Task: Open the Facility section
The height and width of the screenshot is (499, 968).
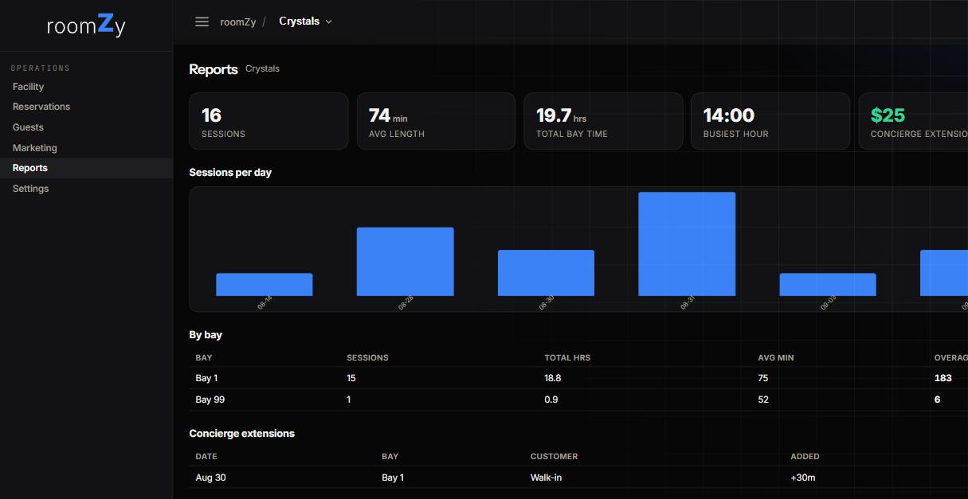Action: coord(86,87)
